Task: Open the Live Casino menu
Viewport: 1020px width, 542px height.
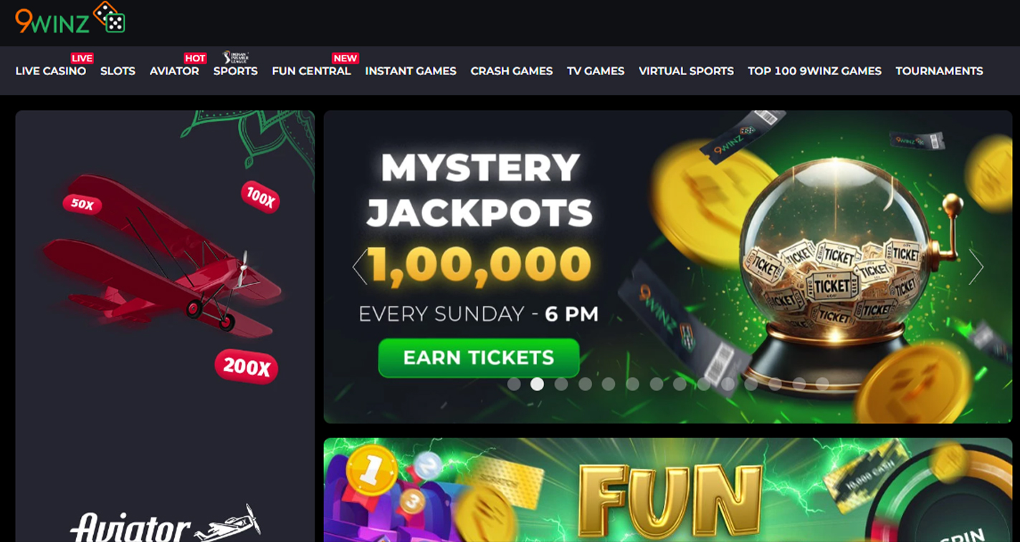Action: point(51,71)
